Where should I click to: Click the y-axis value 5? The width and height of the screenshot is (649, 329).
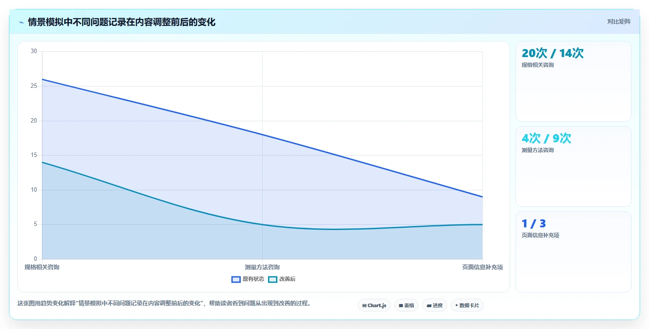click(36, 224)
